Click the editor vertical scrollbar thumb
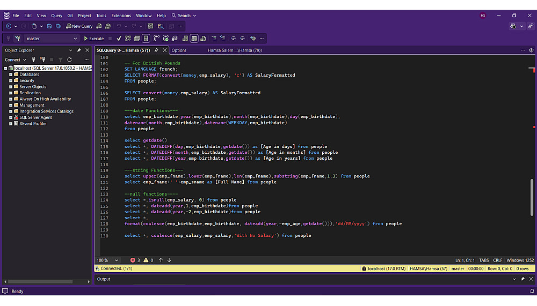Image resolution: width=537 pixels, height=306 pixels. pyautogui.click(x=532, y=197)
